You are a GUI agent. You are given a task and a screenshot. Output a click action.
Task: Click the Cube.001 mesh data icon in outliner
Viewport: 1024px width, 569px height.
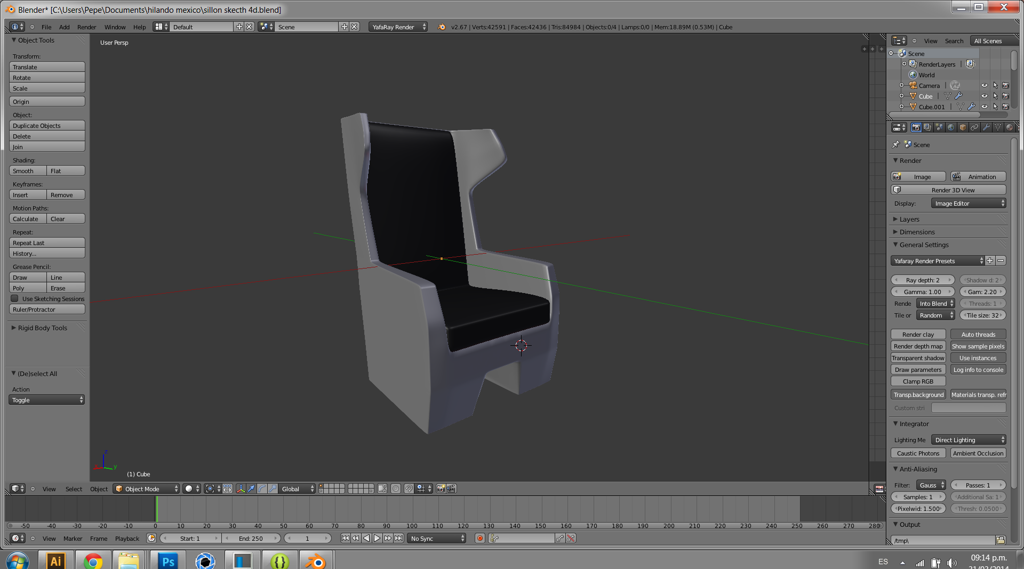(x=960, y=107)
